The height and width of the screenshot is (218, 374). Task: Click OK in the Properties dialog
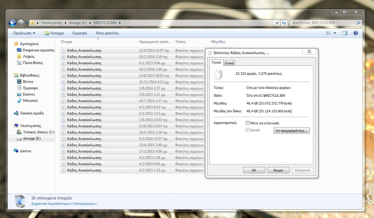pos(254,170)
